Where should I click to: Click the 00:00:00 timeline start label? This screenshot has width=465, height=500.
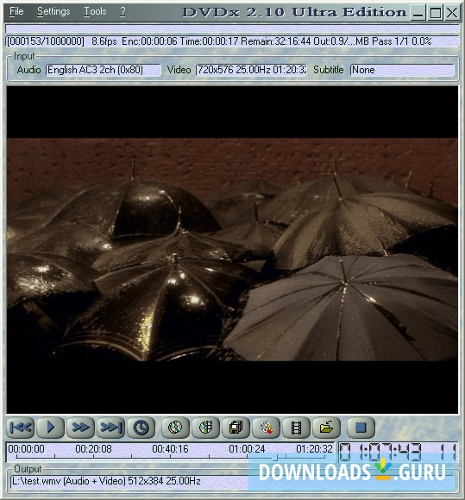pyautogui.click(x=26, y=449)
